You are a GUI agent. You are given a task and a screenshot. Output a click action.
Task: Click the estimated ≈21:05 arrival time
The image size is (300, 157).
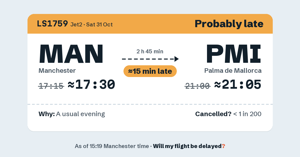pos(238,85)
